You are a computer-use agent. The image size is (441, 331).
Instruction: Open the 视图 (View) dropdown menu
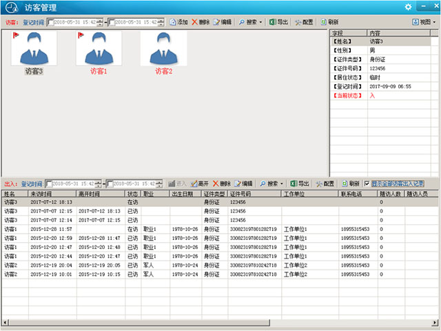(423, 22)
